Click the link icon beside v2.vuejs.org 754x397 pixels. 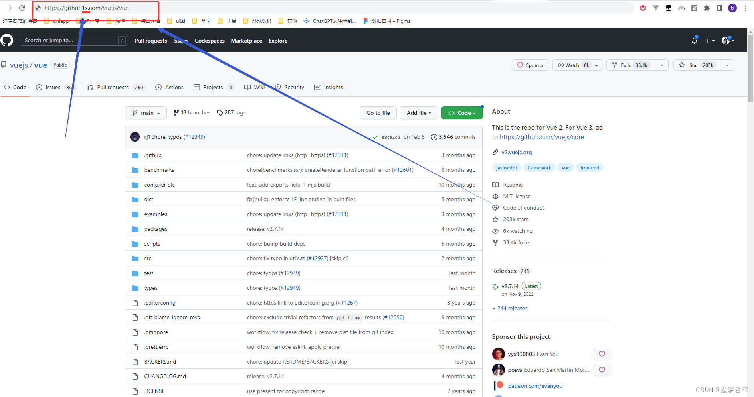pos(495,152)
